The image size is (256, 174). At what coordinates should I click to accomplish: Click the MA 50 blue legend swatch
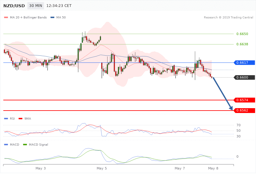point(52,17)
